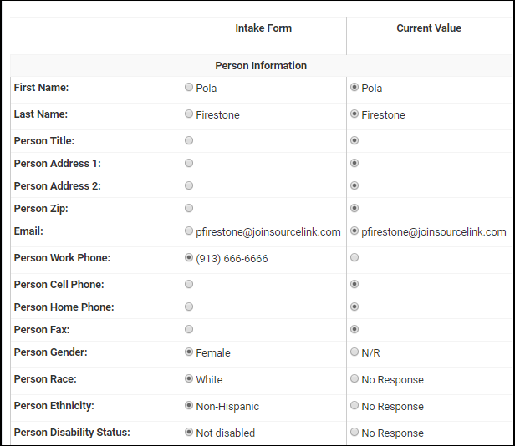Screen dimensions: 515x446
Task: Choose Current Value radio for Person Fax
Action: [354, 329]
